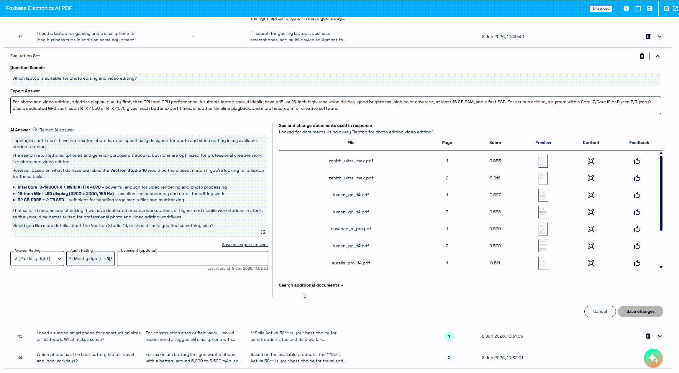View content of lumen_go_14.pdf page 1
Screen dimensions: 679x373
click(x=591, y=195)
